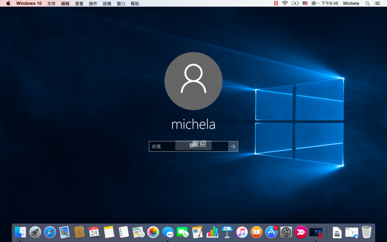387x242 pixels.
Task: Open the 設備 menu
Action: [x=107, y=3]
